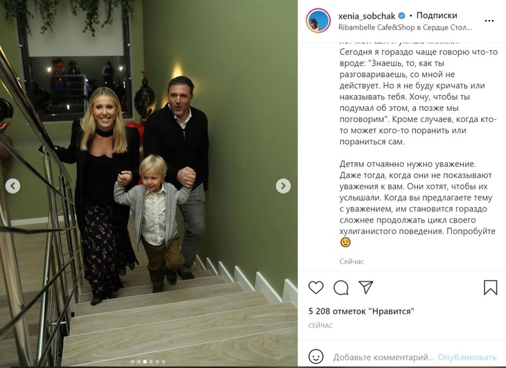Click the Опубликовать post button
The height and width of the screenshot is (368, 506).
[x=467, y=357]
